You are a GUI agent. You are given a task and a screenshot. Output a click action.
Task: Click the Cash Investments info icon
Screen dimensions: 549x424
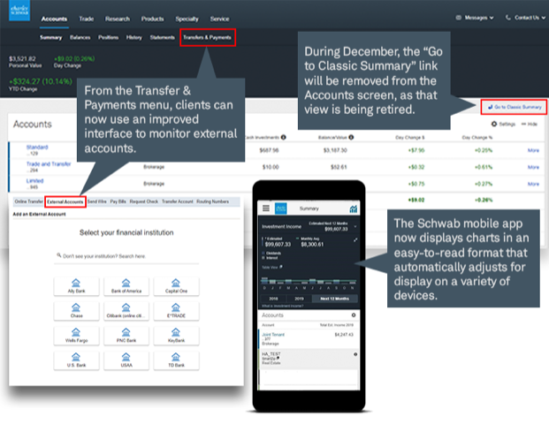[x=283, y=138]
